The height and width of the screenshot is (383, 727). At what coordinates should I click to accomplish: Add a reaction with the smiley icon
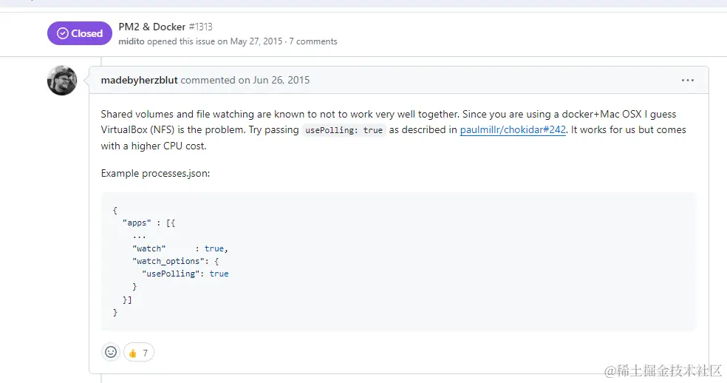click(x=111, y=353)
